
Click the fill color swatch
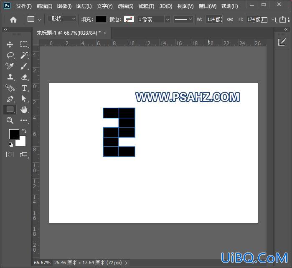point(101,19)
